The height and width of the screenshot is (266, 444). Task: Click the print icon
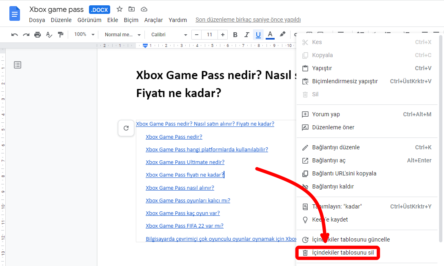click(x=38, y=35)
